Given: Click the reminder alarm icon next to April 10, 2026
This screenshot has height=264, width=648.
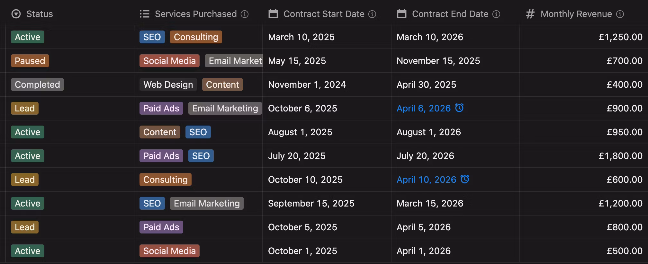Looking at the screenshot, I should [x=465, y=179].
